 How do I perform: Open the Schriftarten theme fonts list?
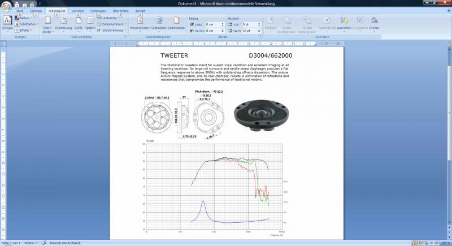pyautogui.click(x=26, y=24)
